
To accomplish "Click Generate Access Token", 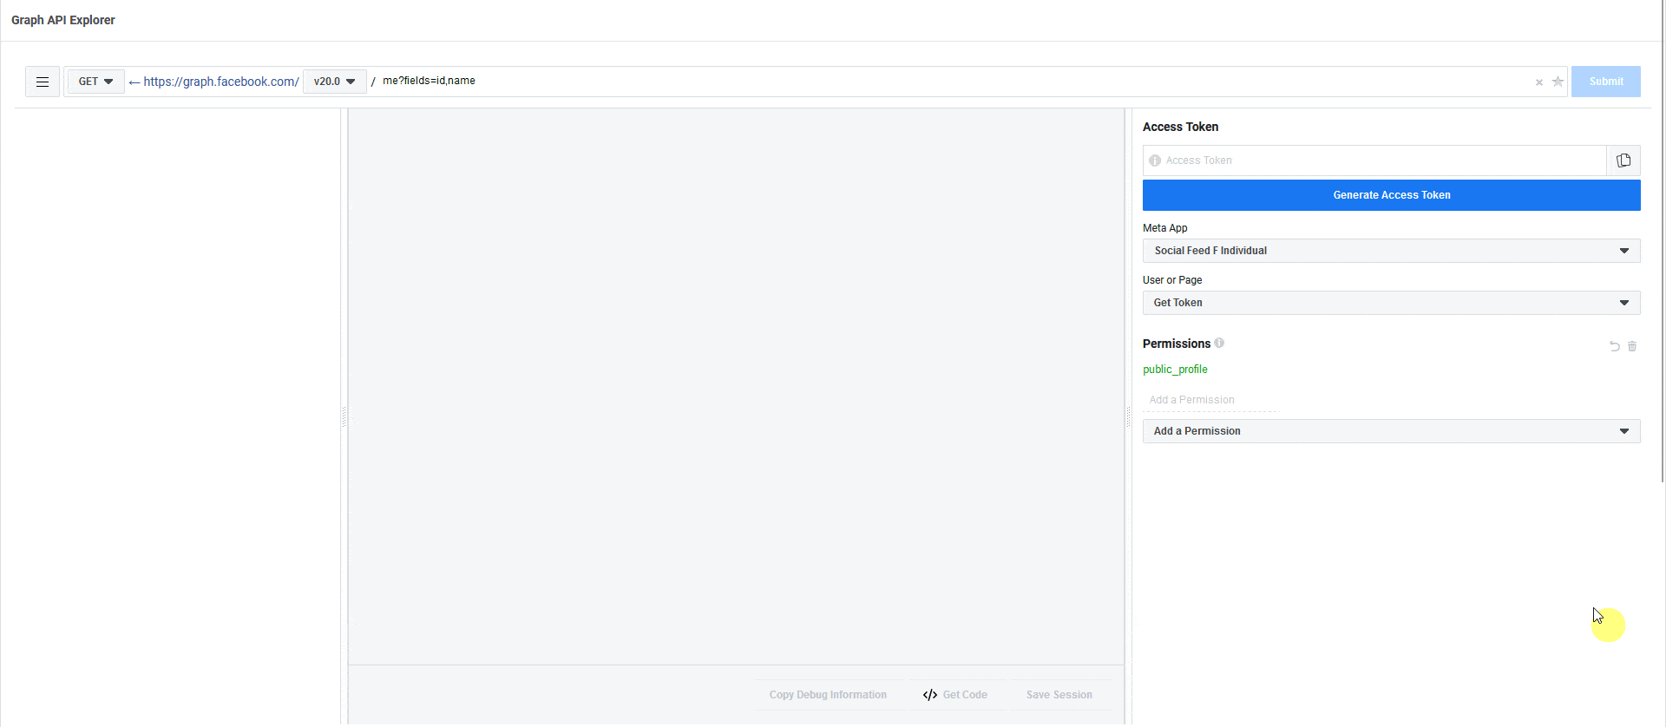I will pos(1391,195).
